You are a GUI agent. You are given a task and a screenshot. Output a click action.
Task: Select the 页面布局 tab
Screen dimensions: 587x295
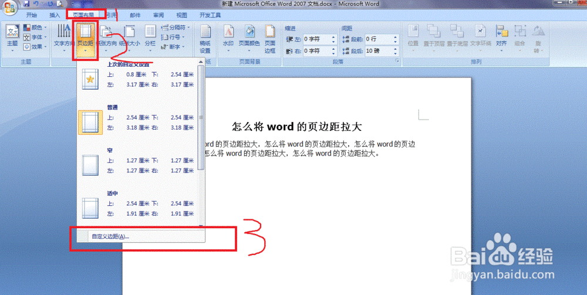point(83,15)
